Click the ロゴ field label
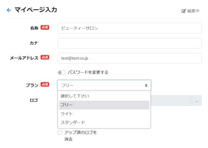 (x=34, y=100)
